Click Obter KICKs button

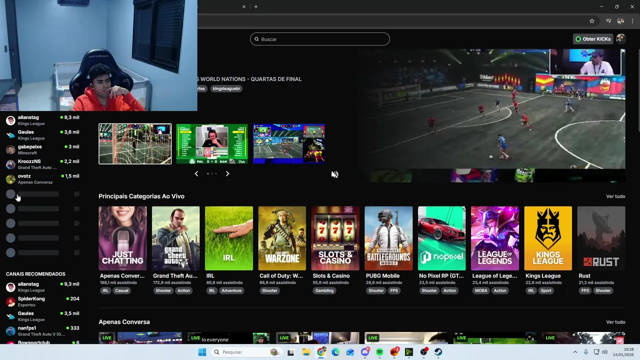pyautogui.click(x=593, y=39)
